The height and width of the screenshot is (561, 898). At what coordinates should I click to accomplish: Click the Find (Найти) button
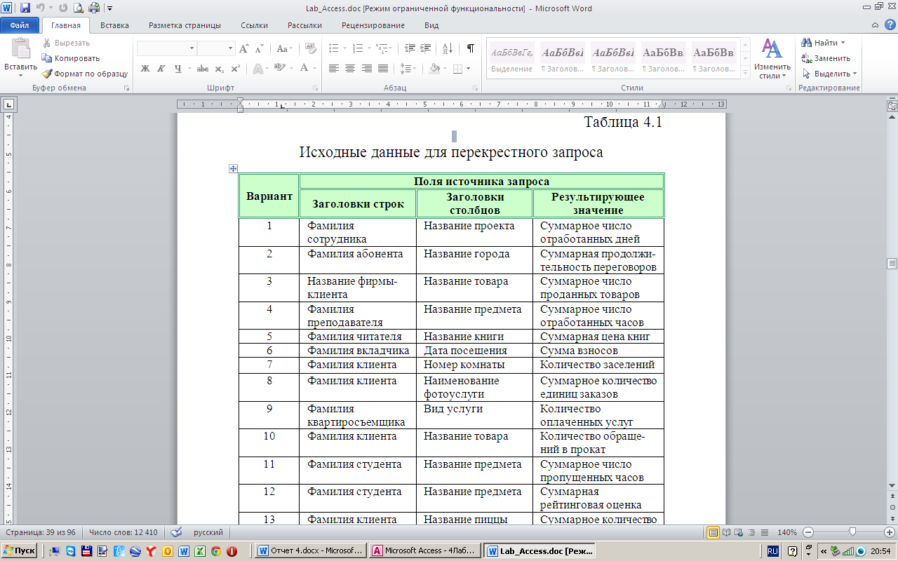point(820,43)
